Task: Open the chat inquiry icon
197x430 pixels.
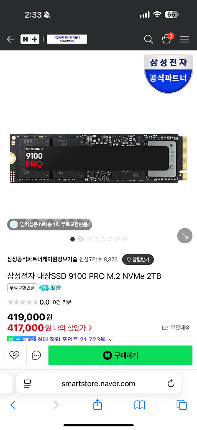Action: tap(36, 355)
